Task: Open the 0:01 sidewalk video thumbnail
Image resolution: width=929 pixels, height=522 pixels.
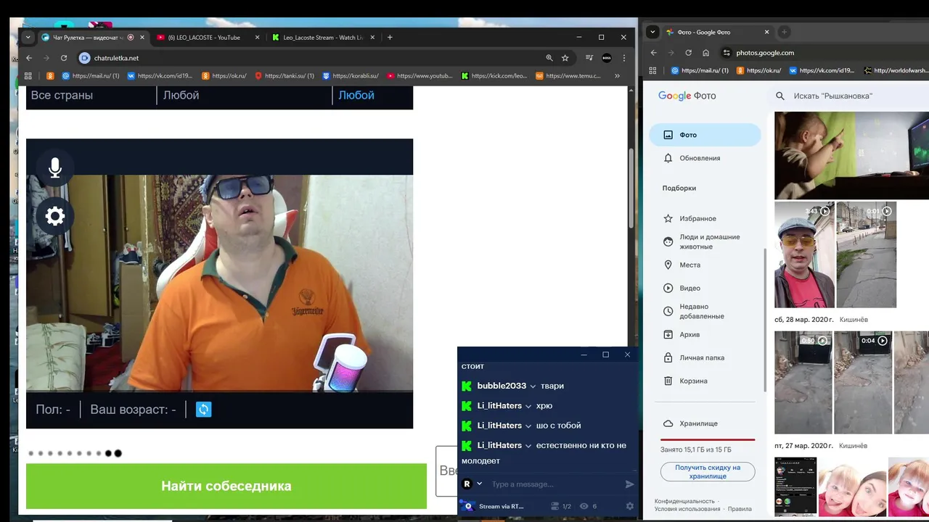Action: tap(866, 254)
